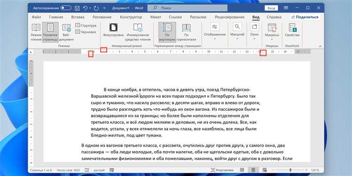
Task: Click Страница 1 из 8 indicator
Action: [41, 170]
